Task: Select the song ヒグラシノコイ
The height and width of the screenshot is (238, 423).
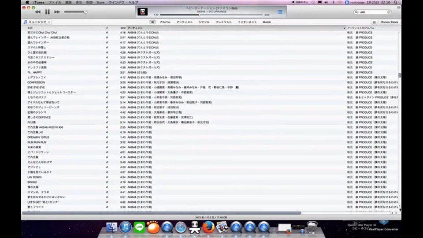Action: coord(37,78)
